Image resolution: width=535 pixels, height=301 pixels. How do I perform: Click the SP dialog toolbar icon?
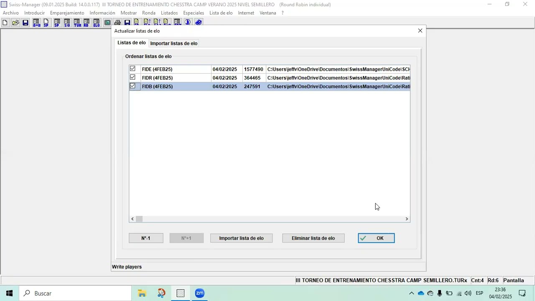tap(57, 23)
